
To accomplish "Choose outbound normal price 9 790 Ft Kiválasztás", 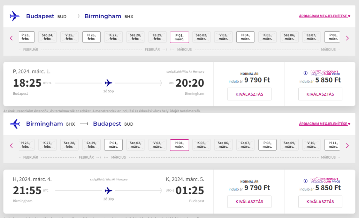I will coord(249,94).
